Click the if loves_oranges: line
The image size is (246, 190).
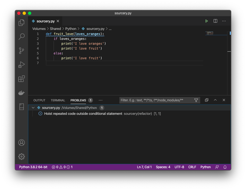[70, 39]
